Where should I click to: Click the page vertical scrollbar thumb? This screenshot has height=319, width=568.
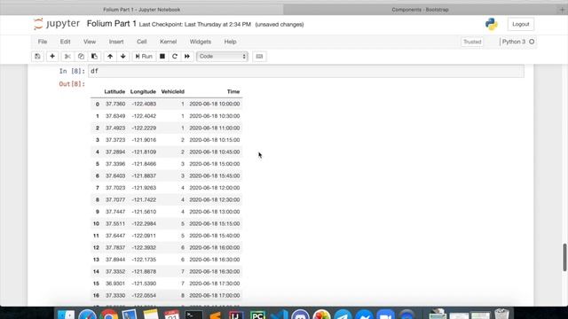coord(564,257)
